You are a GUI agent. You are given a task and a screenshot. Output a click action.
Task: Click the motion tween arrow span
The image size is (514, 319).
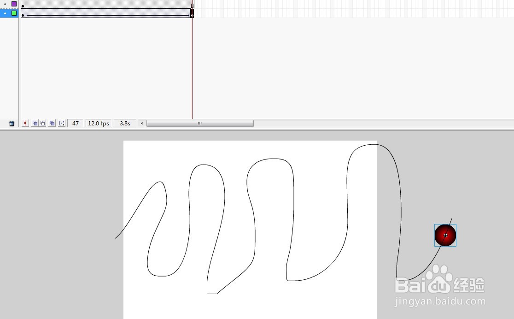point(107,15)
